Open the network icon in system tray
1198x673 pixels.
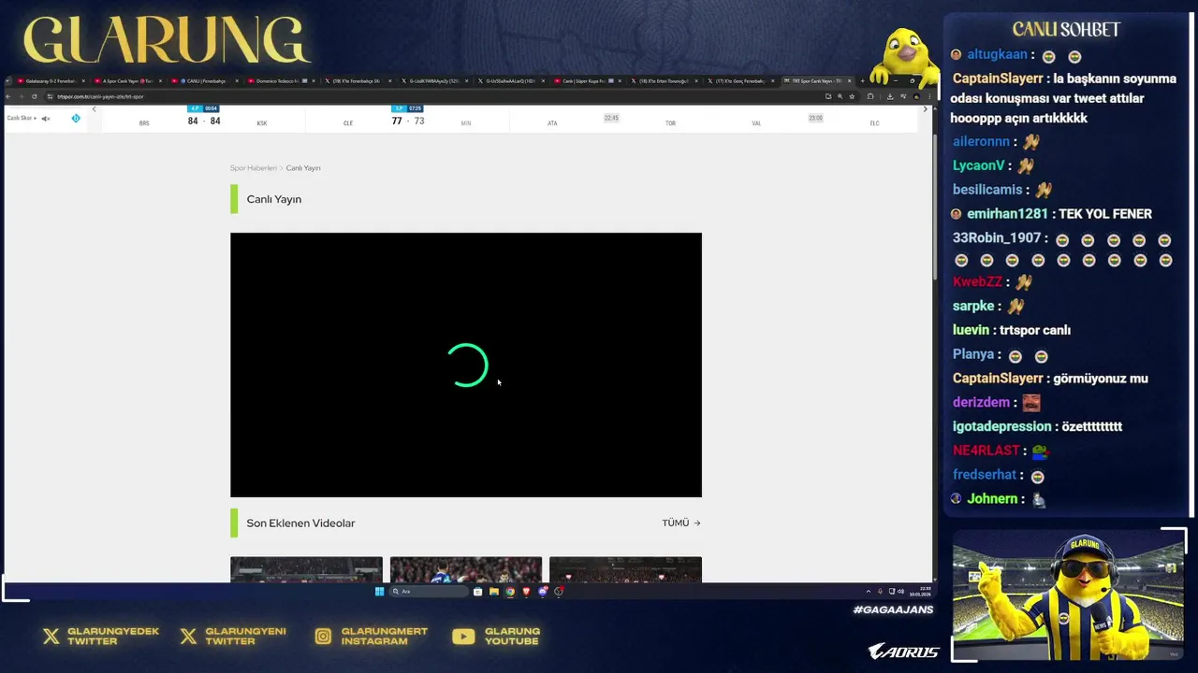(x=891, y=592)
